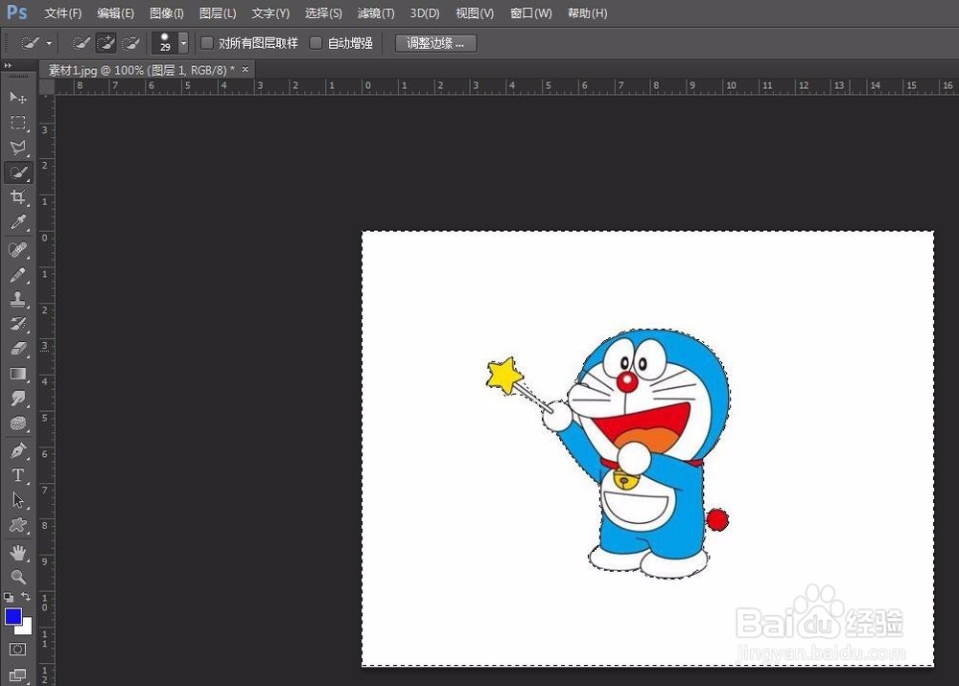The height and width of the screenshot is (686, 959).
Task: Select the History Brush tool
Action: click(x=17, y=324)
